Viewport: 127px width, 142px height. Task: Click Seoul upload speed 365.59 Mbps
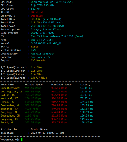(33, 122)
